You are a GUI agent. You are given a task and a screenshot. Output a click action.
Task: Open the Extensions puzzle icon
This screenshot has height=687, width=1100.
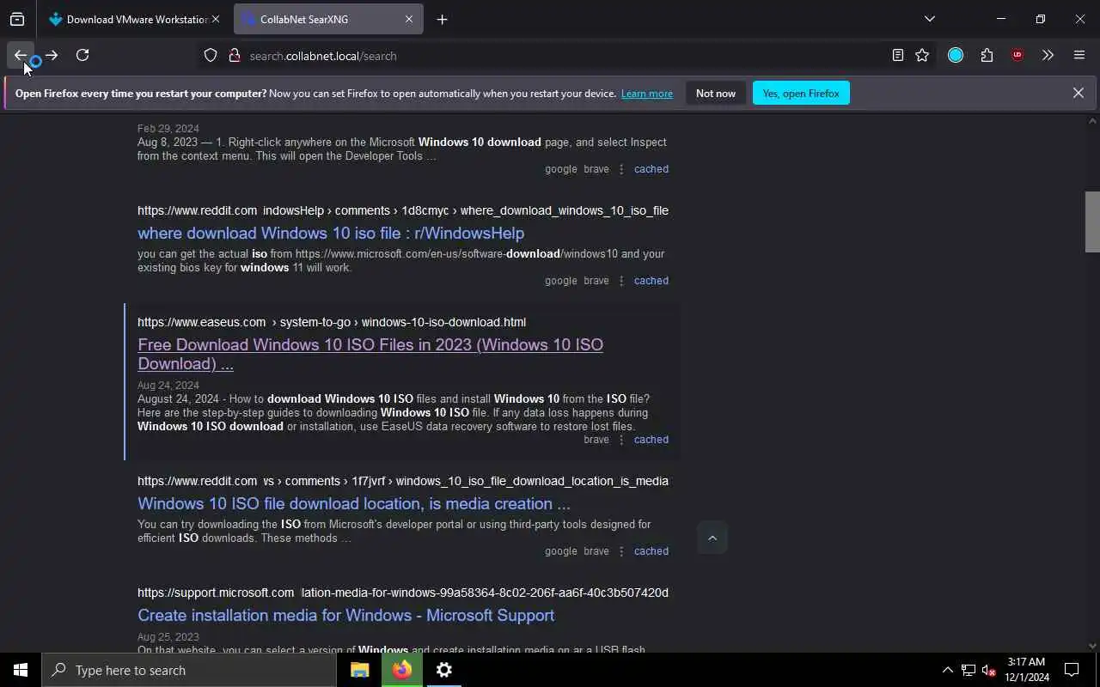pos(987,55)
